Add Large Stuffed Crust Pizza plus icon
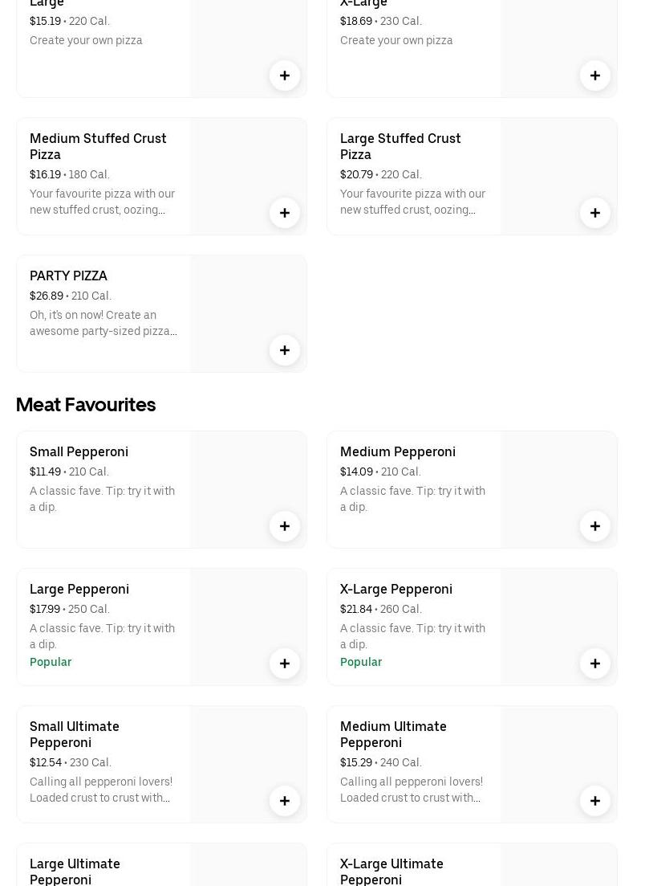The width and height of the screenshot is (645, 886). tap(595, 213)
